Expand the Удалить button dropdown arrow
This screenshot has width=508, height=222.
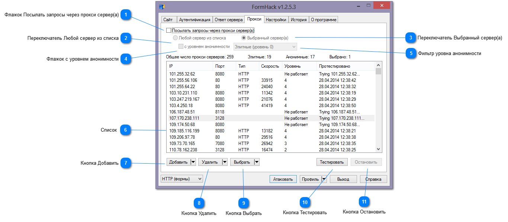(x=224, y=162)
